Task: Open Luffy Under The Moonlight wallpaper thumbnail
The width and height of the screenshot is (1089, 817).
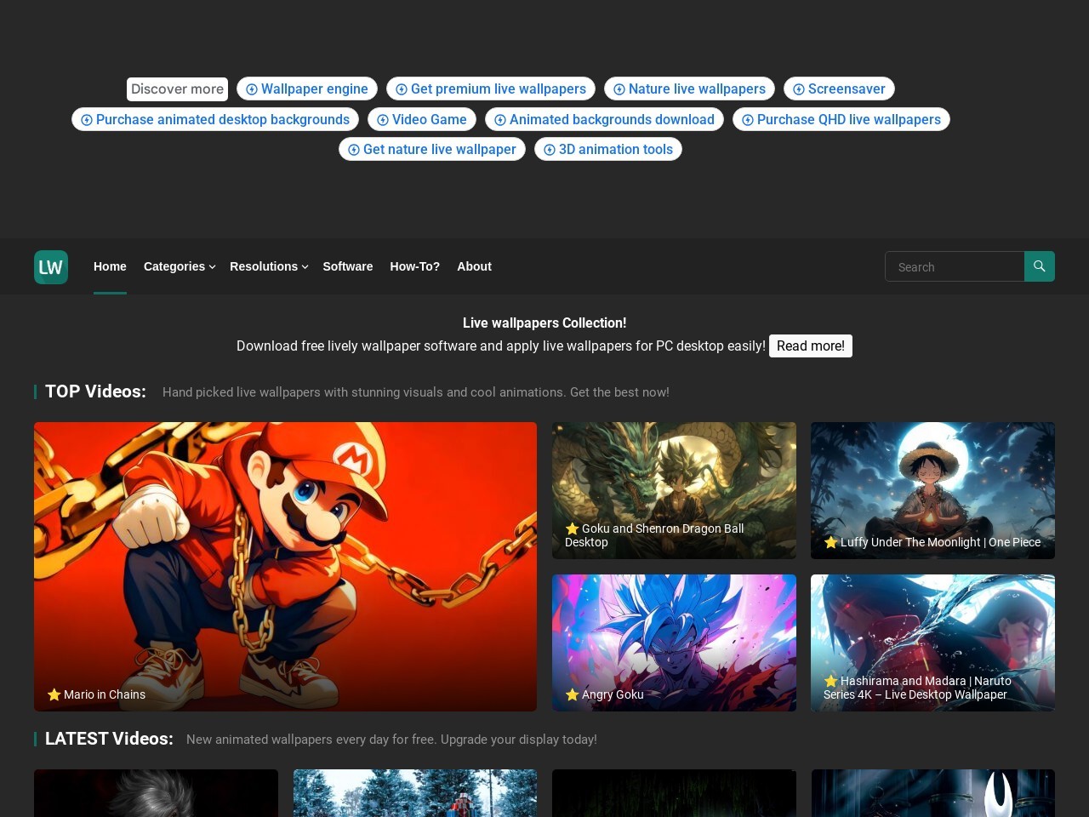Action: point(932,490)
